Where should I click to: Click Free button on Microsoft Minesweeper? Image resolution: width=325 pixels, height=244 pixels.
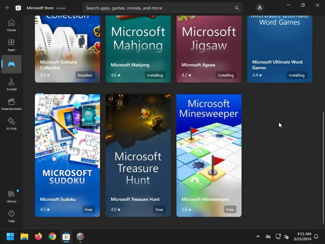tap(230, 210)
